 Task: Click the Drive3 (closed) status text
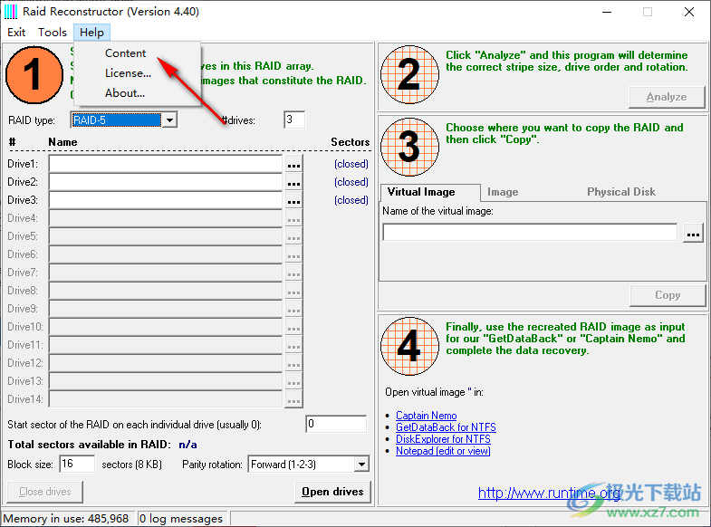click(351, 200)
